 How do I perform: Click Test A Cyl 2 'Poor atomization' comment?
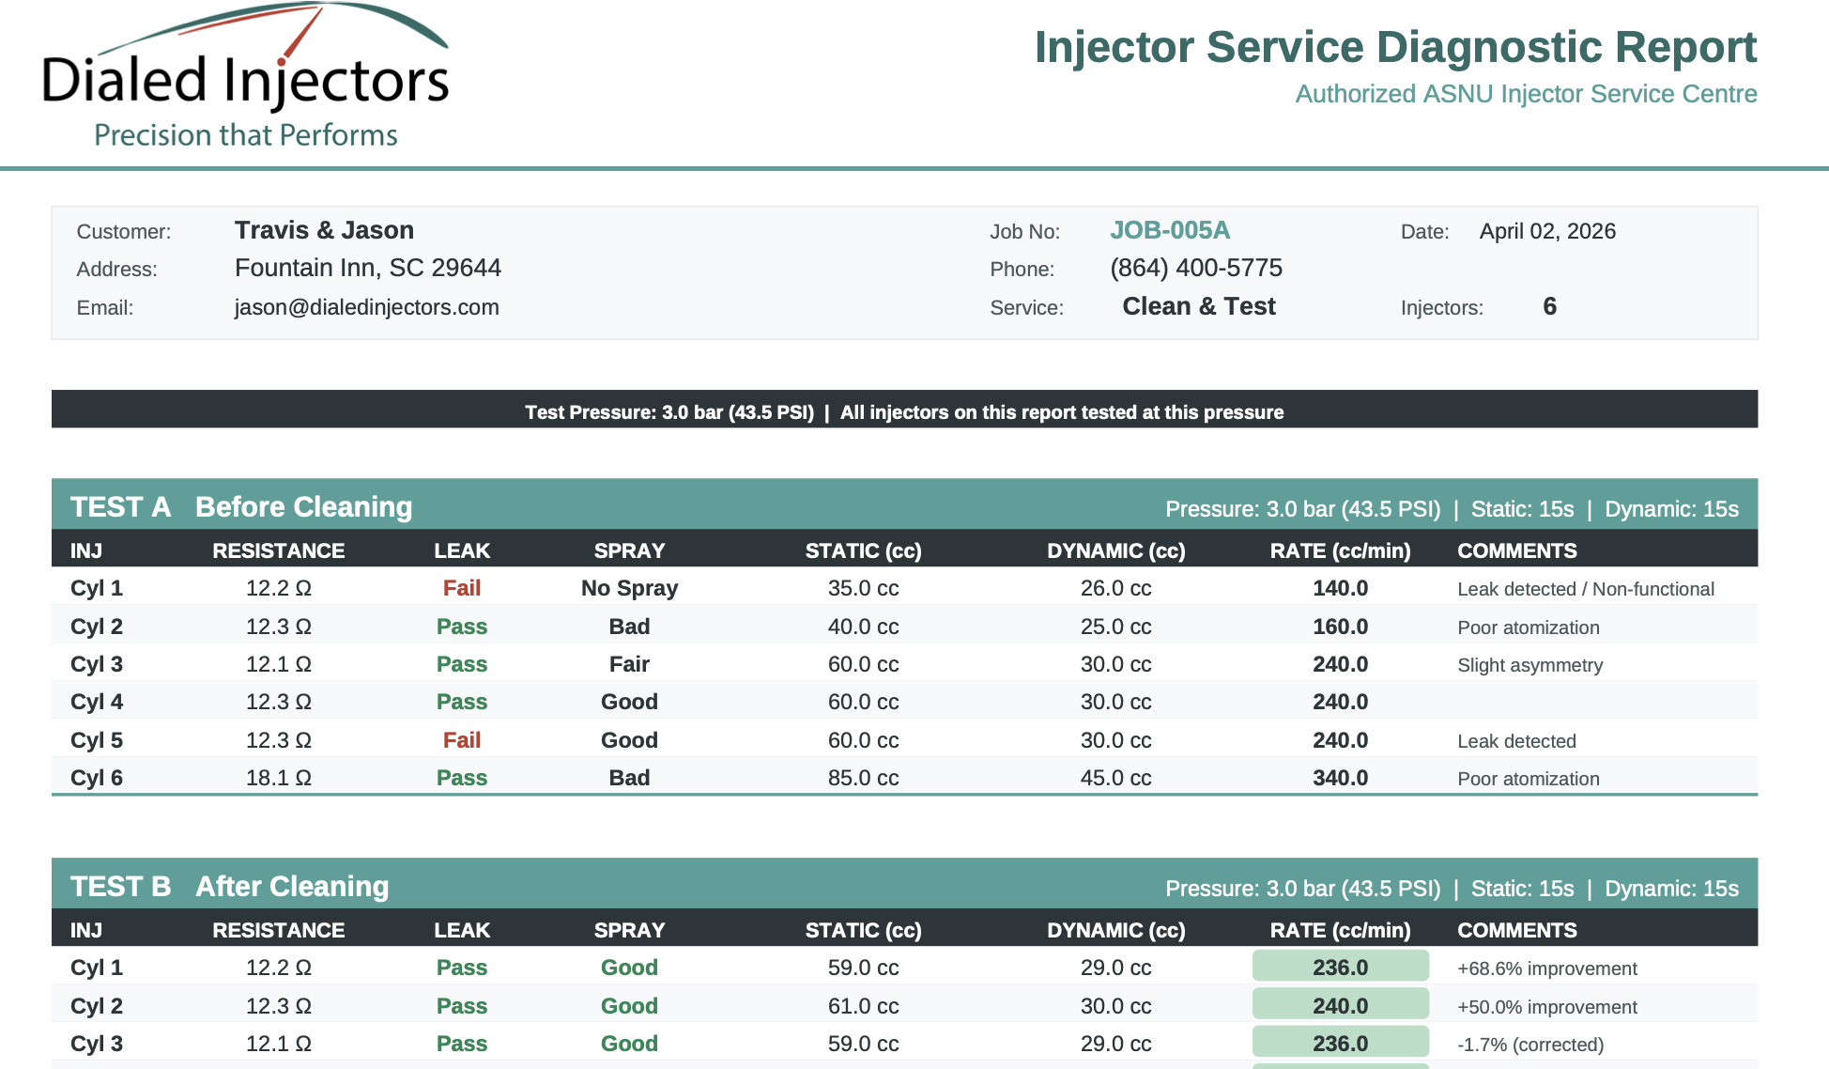[1529, 627]
